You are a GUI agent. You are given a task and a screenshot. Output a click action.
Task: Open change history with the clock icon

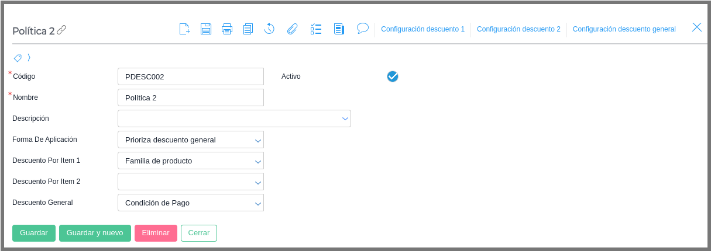pyautogui.click(x=269, y=29)
